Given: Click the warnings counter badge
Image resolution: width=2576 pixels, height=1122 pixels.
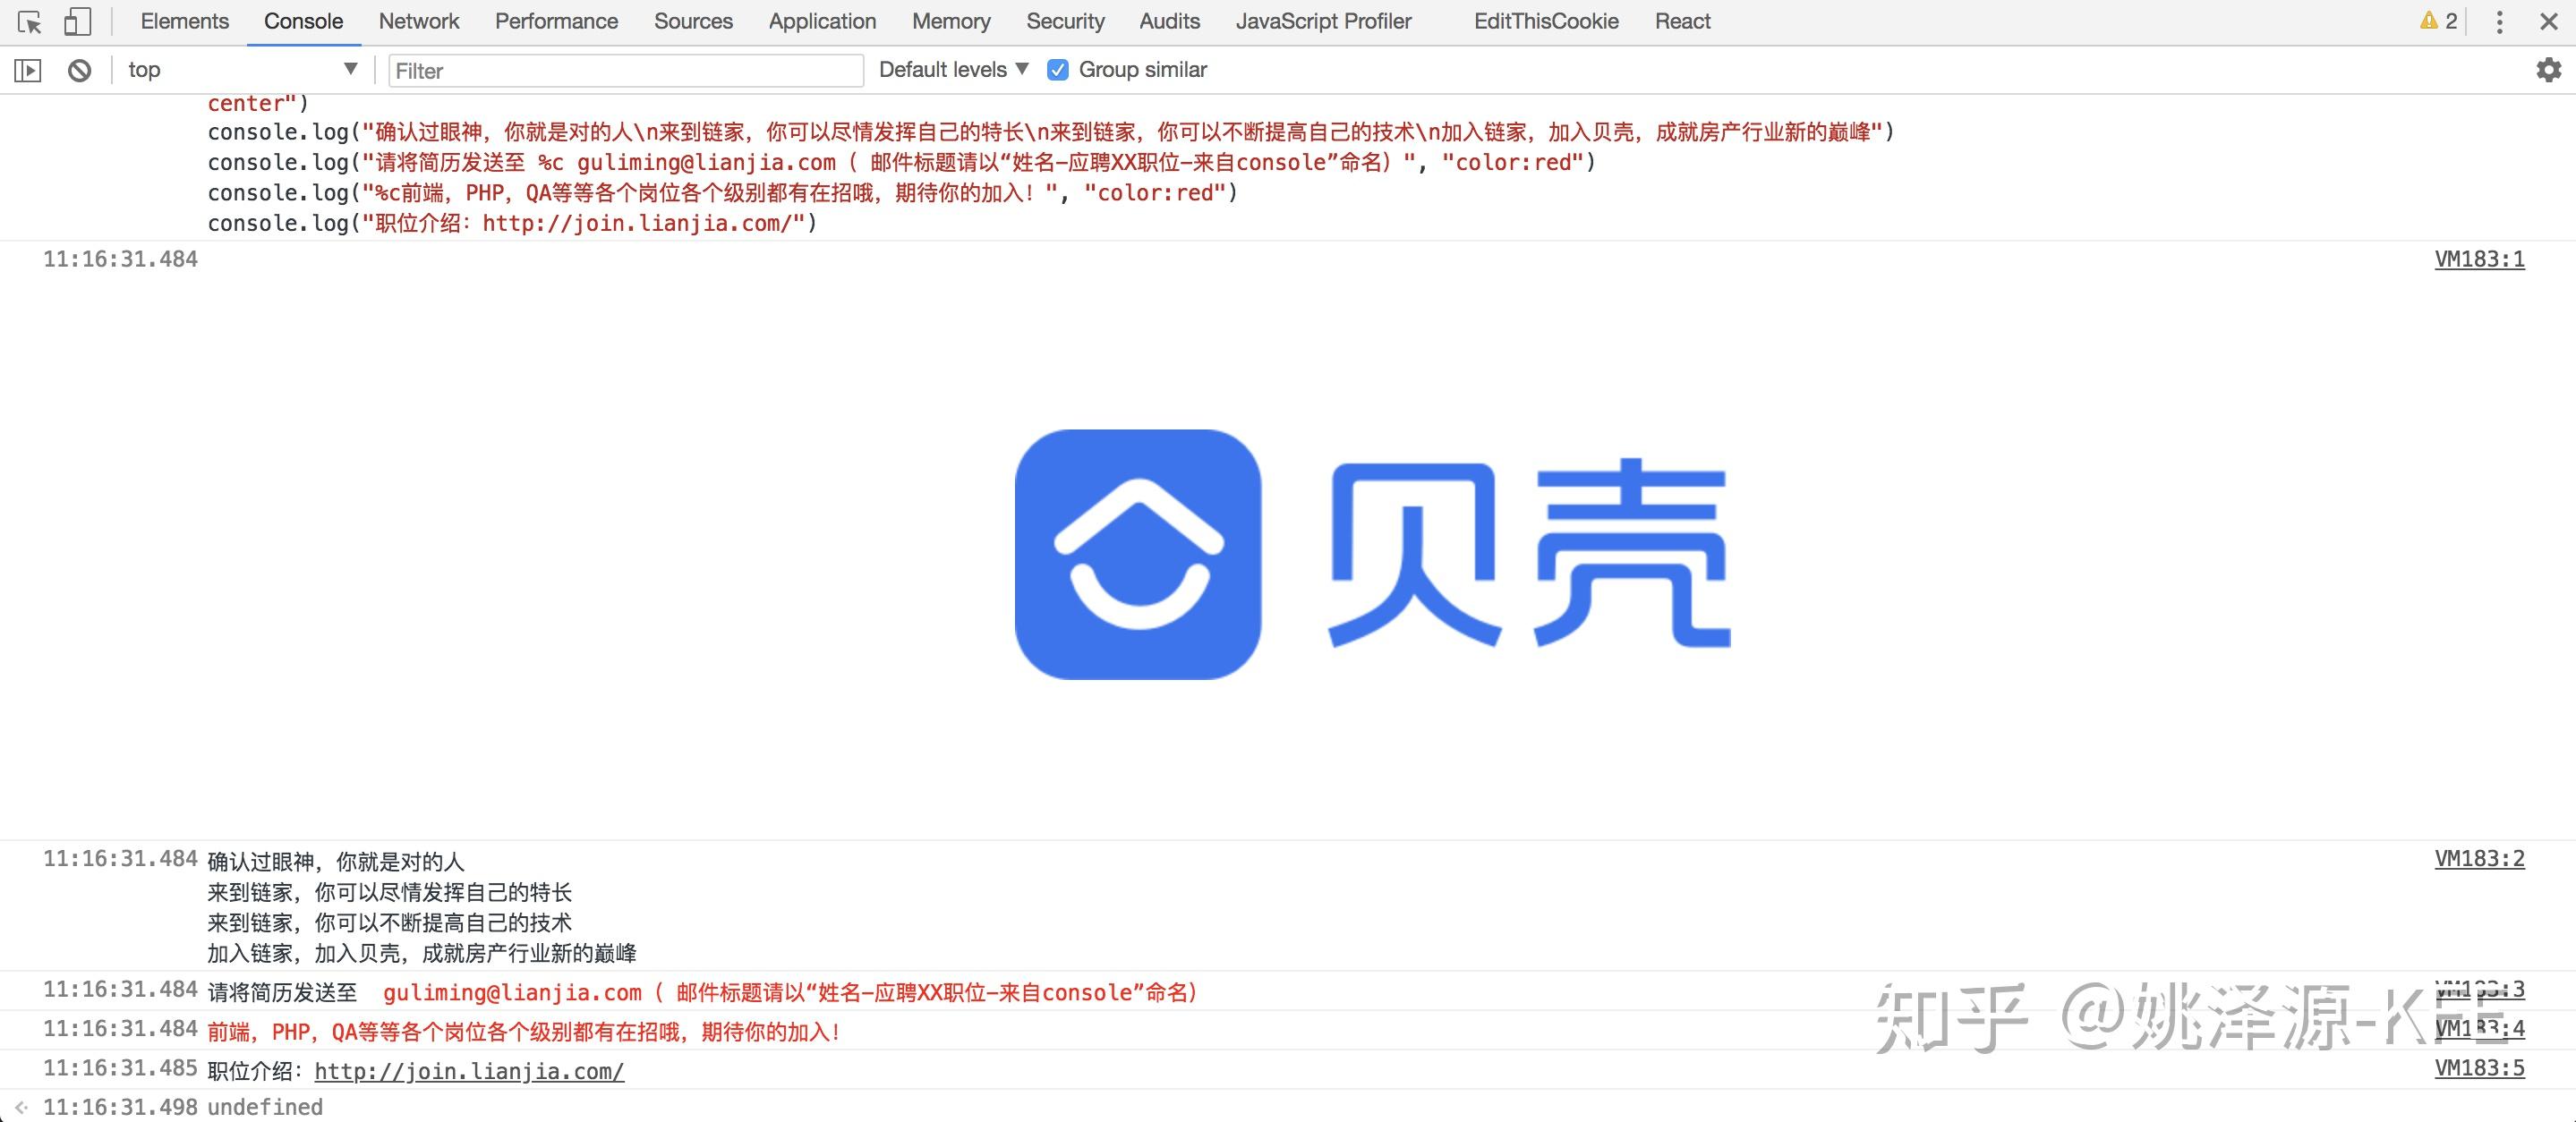Looking at the screenshot, I should 2438,20.
